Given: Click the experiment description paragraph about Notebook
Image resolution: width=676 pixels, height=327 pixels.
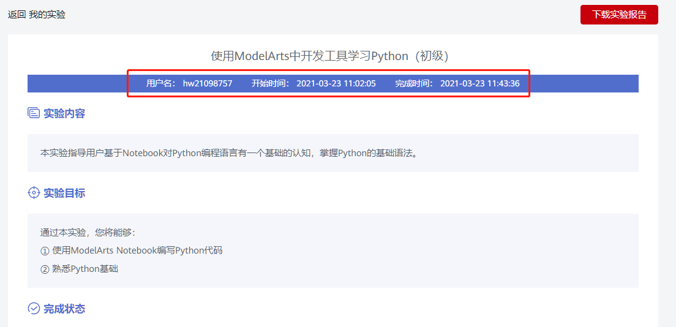Looking at the screenshot, I should click(x=230, y=153).
